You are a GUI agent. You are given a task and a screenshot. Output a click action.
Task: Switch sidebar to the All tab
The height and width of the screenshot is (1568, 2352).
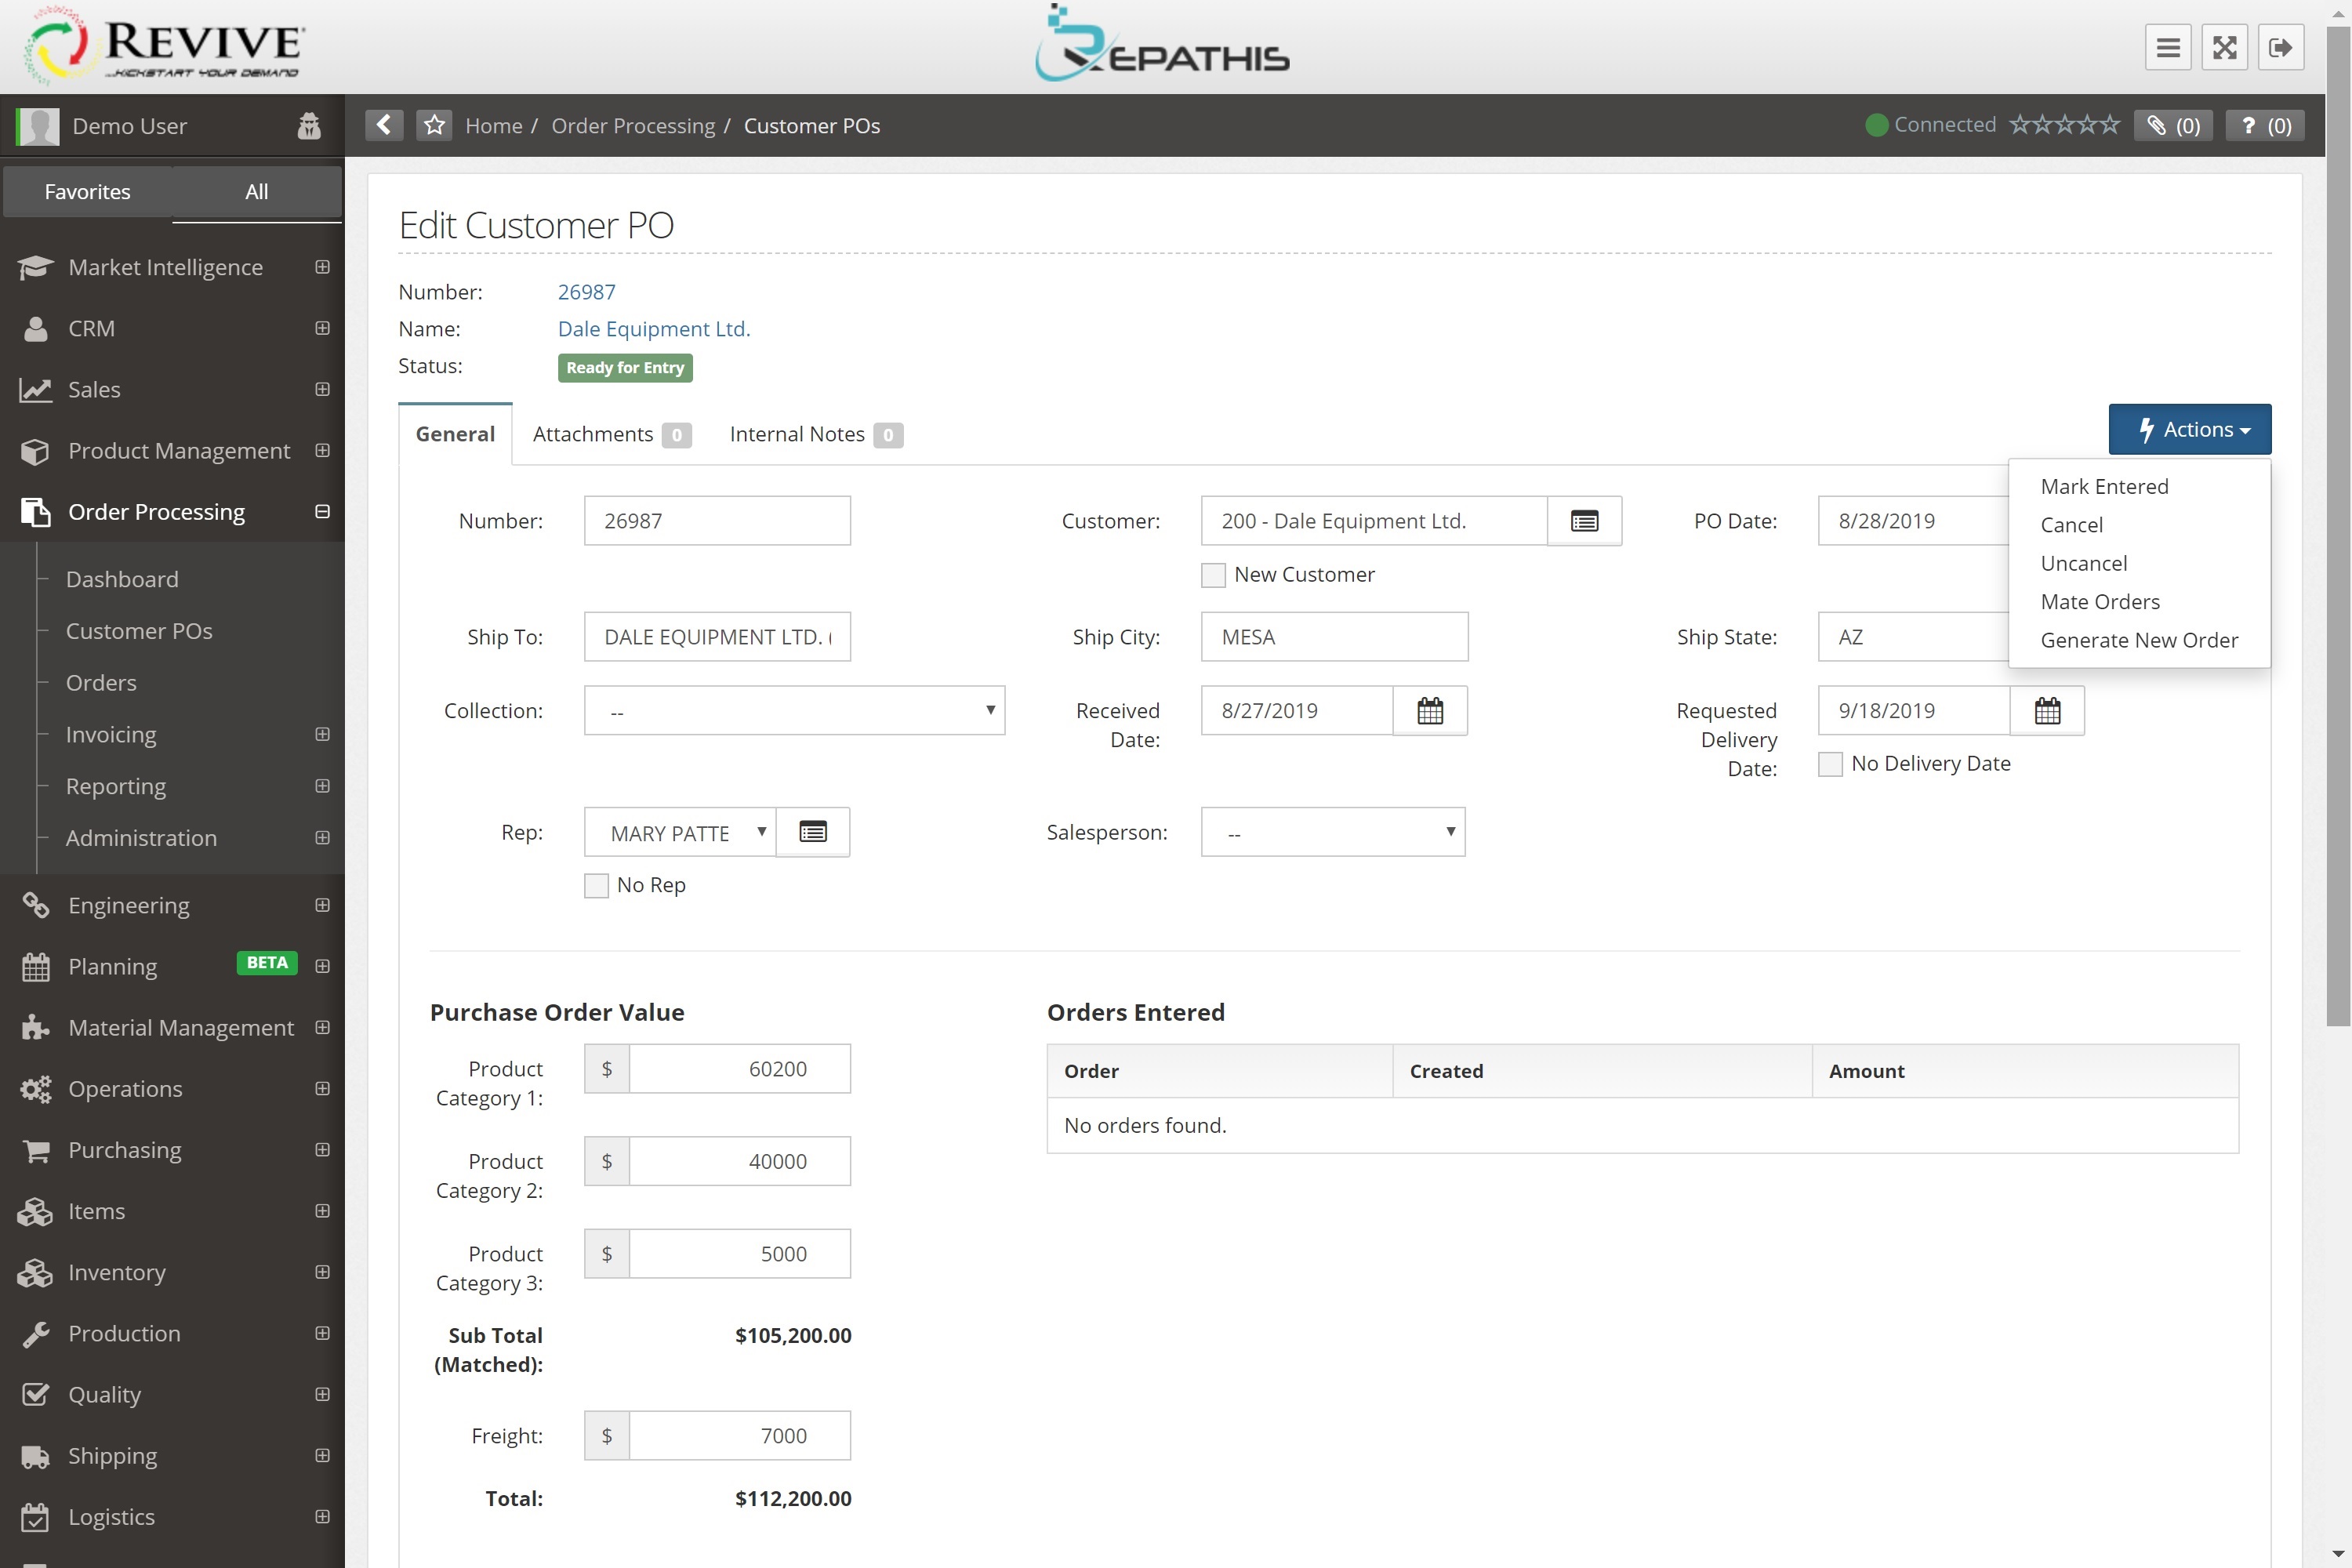coord(257,192)
